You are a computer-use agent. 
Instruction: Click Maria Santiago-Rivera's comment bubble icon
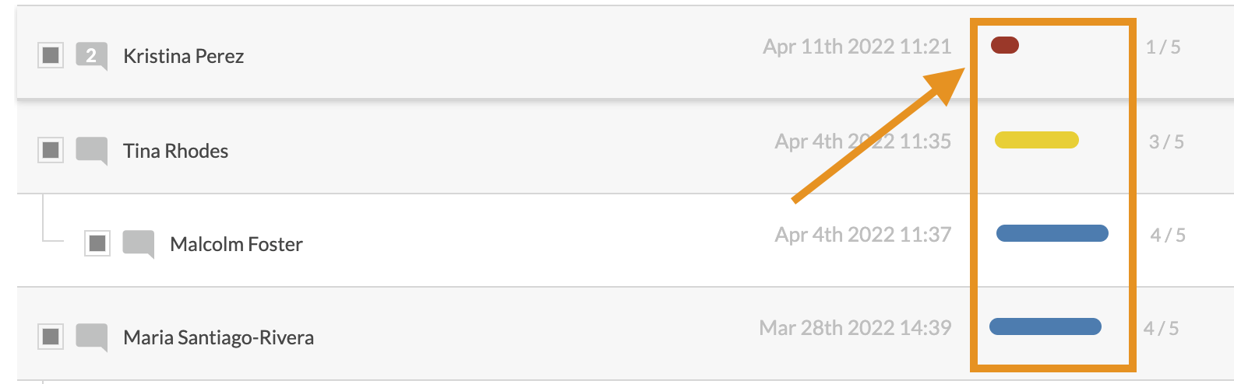(x=91, y=337)
